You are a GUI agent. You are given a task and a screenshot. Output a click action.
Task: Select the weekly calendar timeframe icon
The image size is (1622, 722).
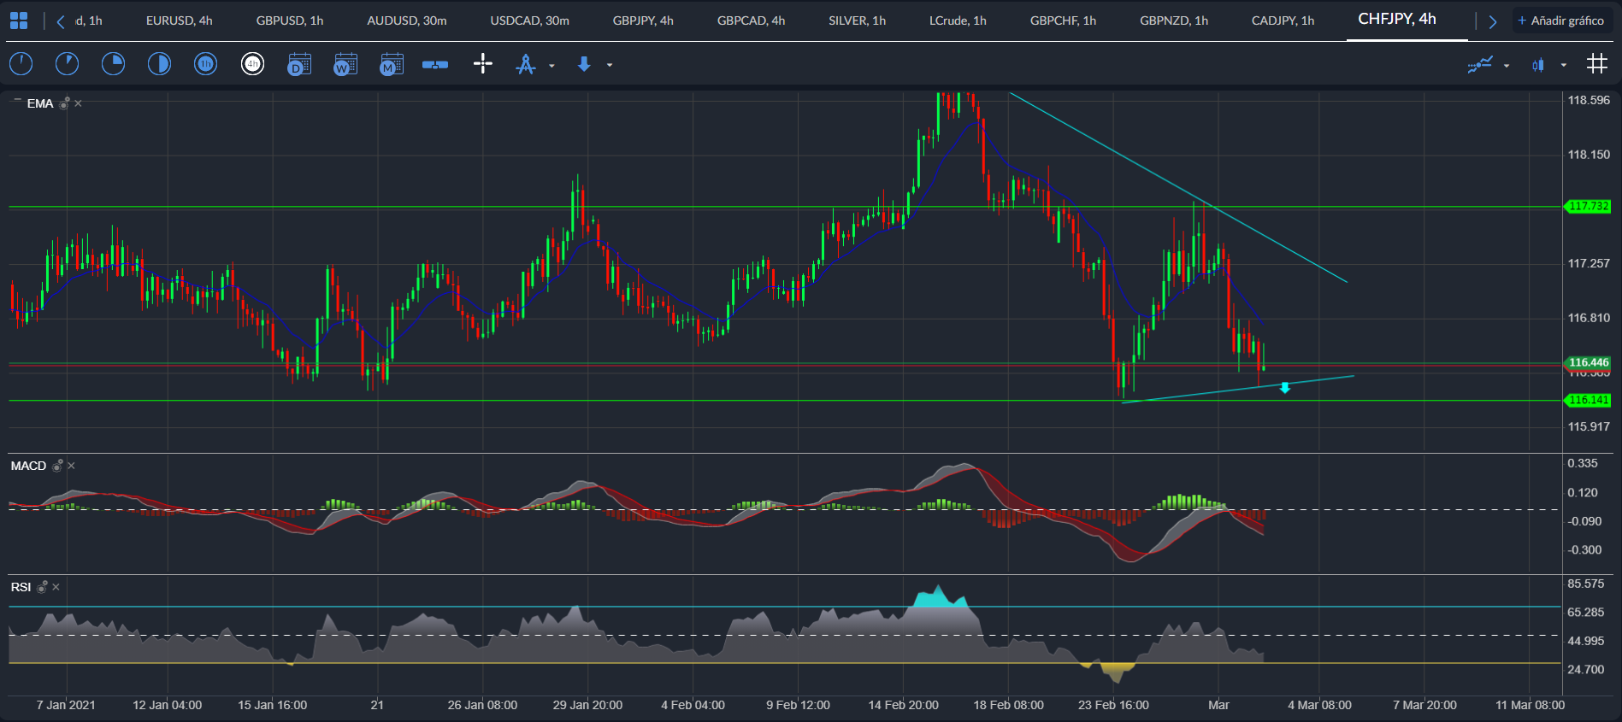345,64
